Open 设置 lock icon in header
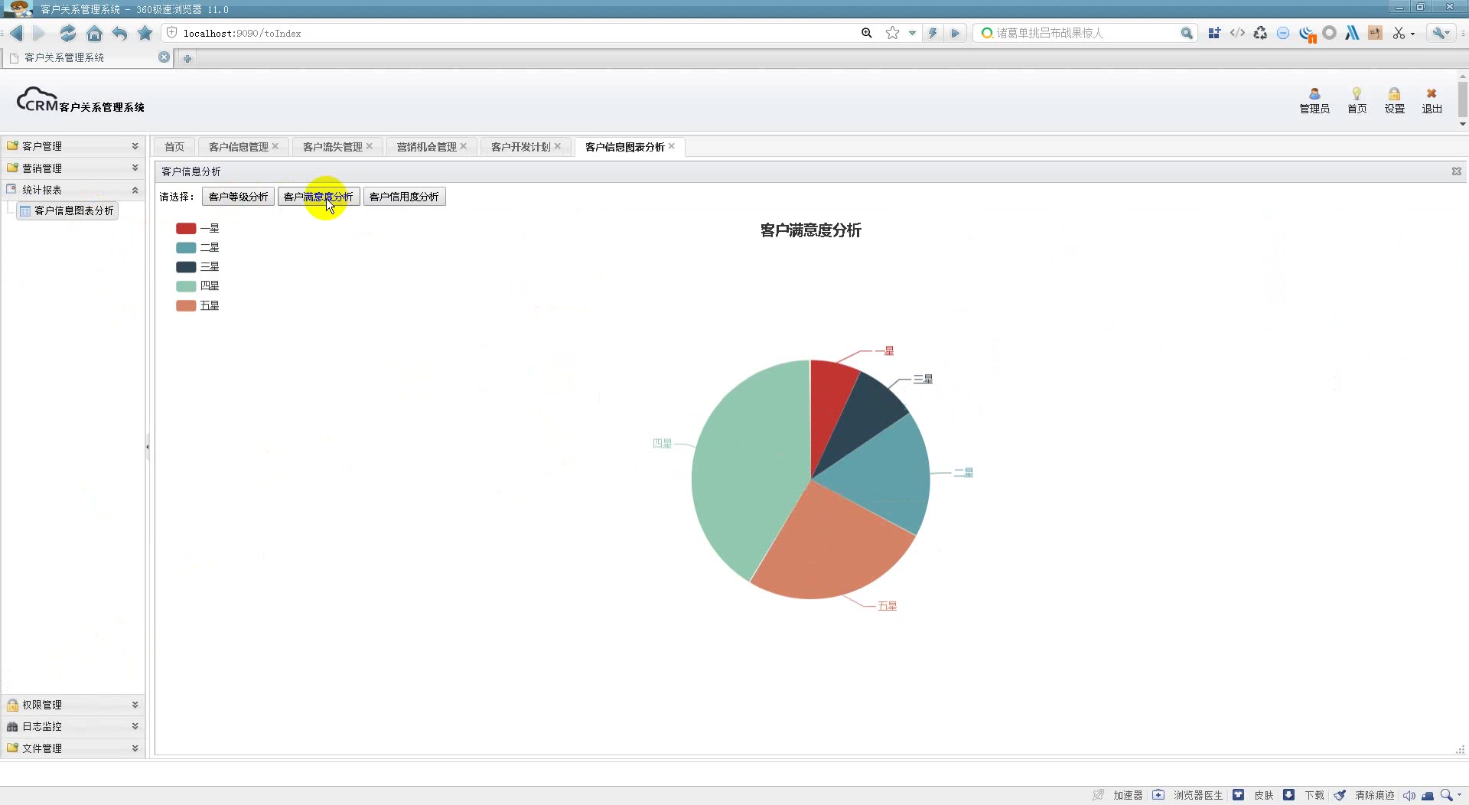Image resolution: width=1469 pixels, height=805 pixels. click(1394, 100)
